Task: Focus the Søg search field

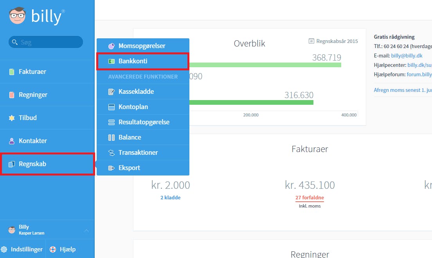Action: click(46, 42)
